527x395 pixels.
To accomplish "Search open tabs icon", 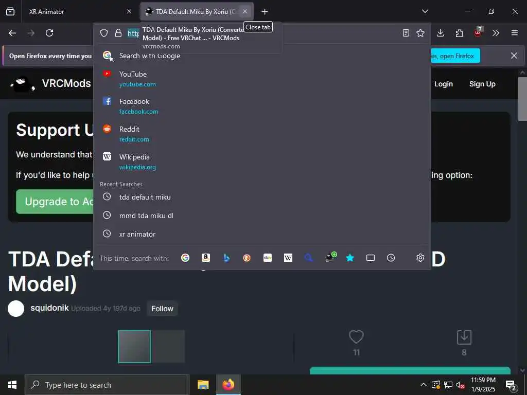I will pos(371,258).
